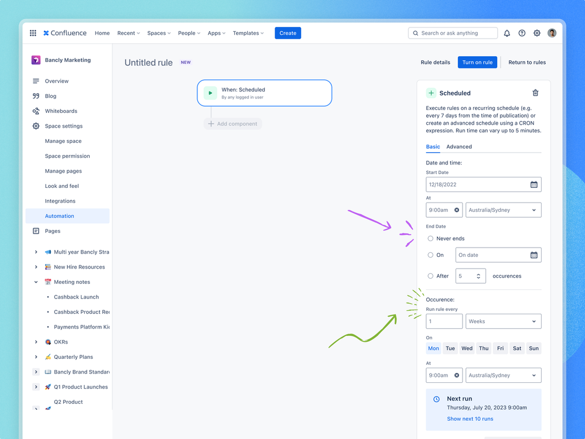
Task: Click the Run rule every number field
Action: [444, 321]
